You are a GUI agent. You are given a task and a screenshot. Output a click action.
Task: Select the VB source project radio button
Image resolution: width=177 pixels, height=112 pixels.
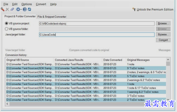point(6,23)
